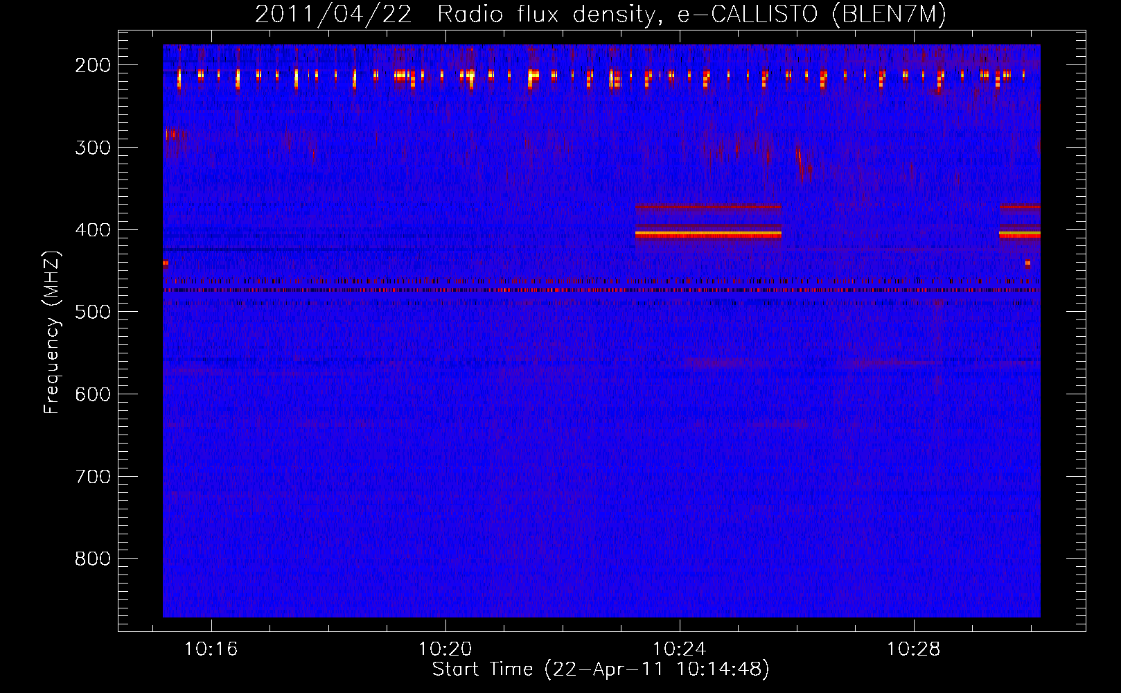Click the x-axis label 'Start Time (22-Apr-11 10:14:48)'
1121x693 pixels.
point(601,669)
